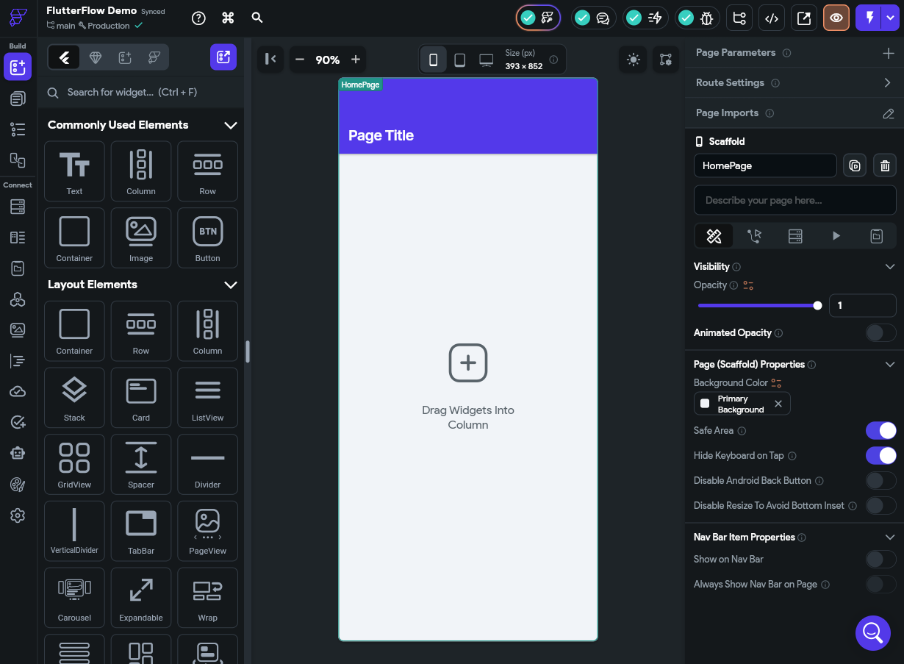The height and width of the screenshot is (664, 904).
Task: Expand the Route Settings chevron
Action: click(888, 83)
